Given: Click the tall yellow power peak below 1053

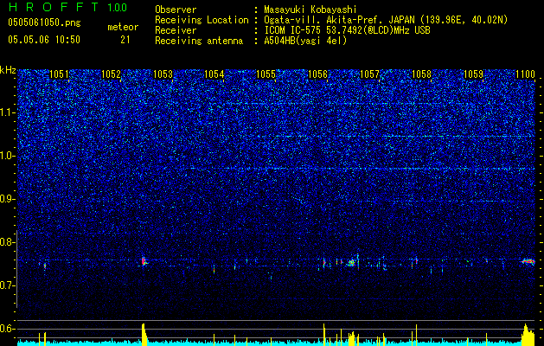Looking at the screenshot, I should click(144, 334).
